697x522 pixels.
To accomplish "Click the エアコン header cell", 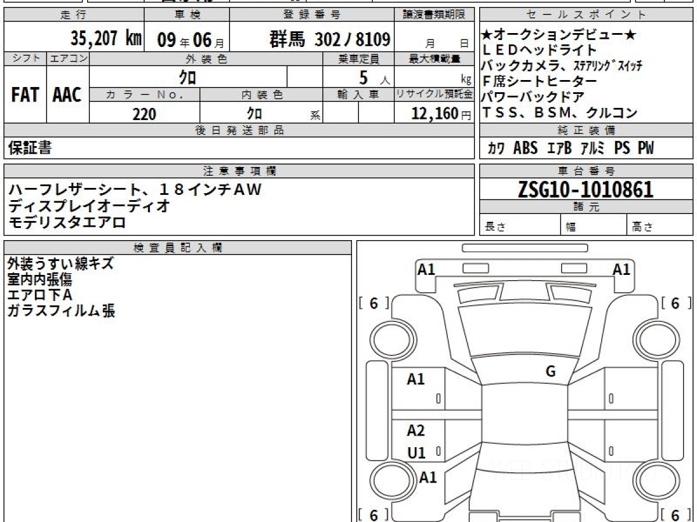I will [x=68, y=59].
